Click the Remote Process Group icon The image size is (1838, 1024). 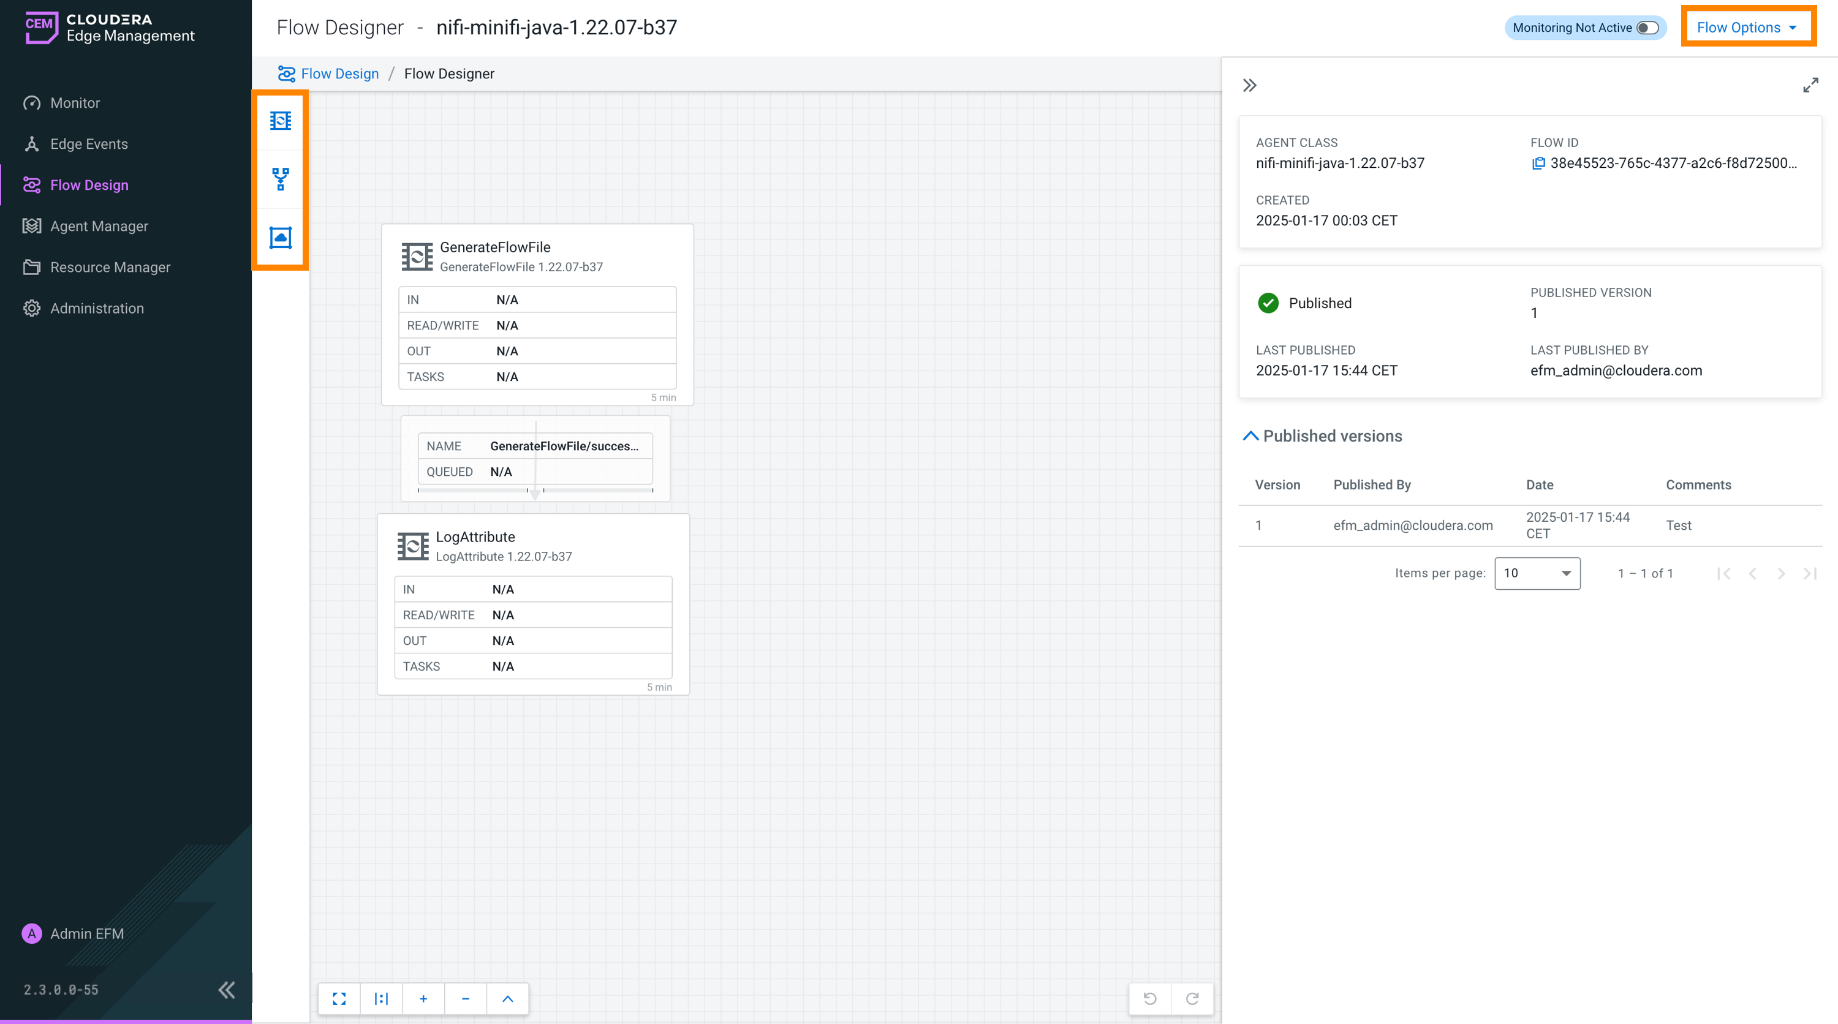point(281,238)
